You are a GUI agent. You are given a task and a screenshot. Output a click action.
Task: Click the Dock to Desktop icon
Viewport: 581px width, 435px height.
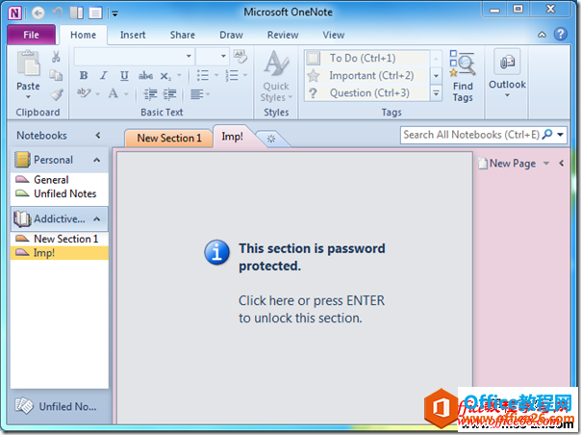click(x=76, y=13)
